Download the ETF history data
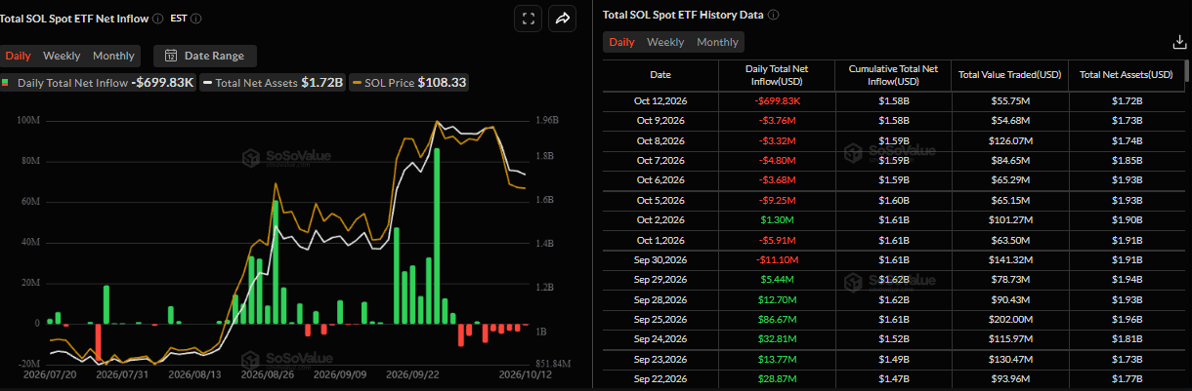Viewport: 1192px width, 391px height. pos(1179,42)
